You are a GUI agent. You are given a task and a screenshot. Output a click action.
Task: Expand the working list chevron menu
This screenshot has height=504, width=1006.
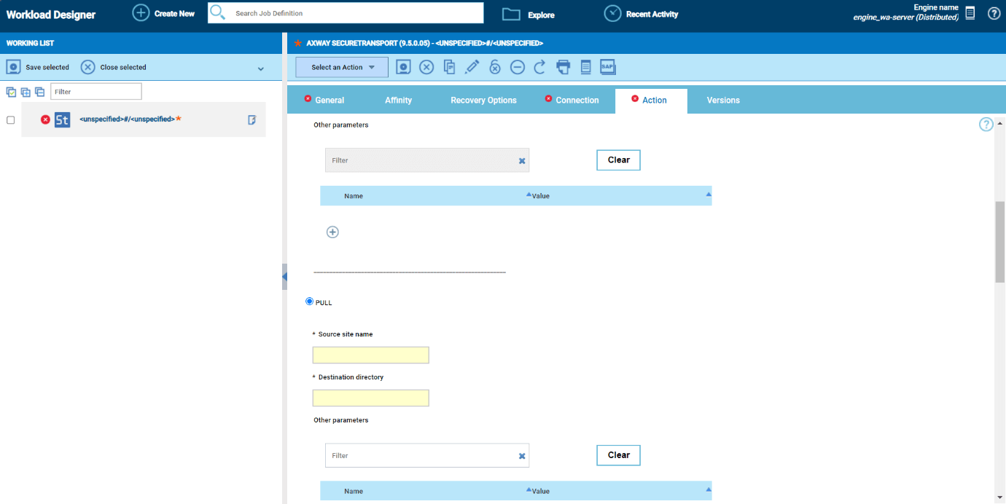(x=261, y=68)
